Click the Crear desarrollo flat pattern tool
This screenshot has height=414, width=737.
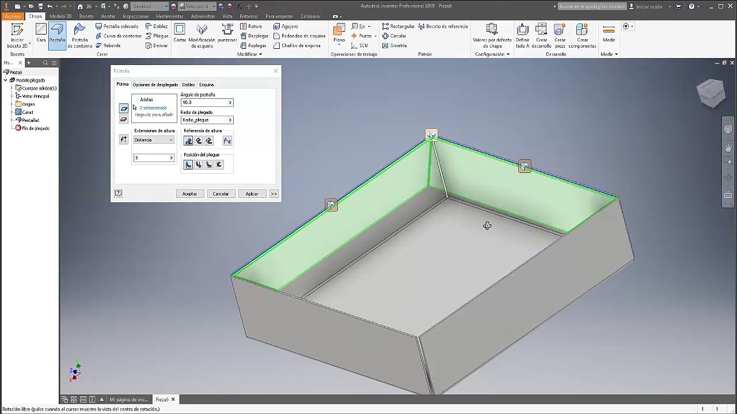pyautogui.click(x=541, y=36)
